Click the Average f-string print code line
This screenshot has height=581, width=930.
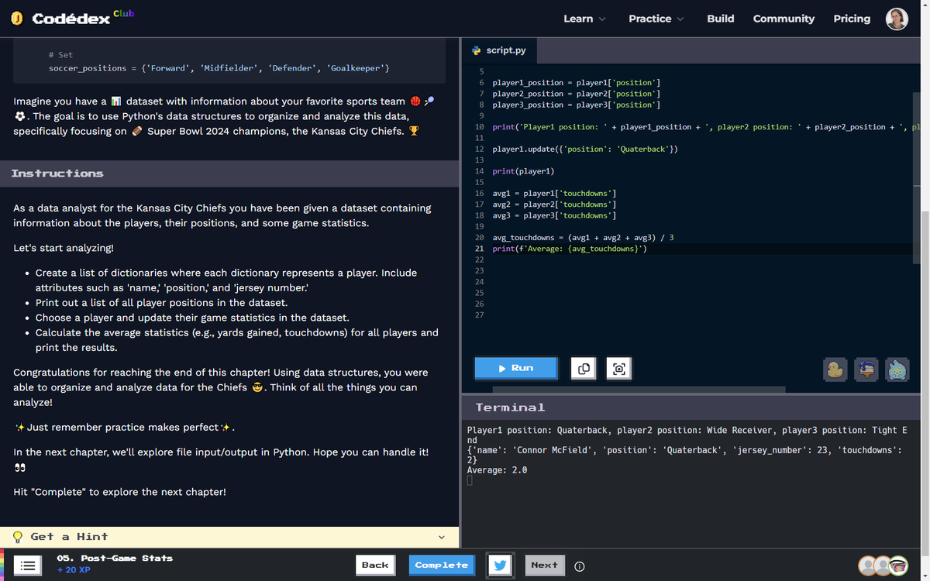(x=570, y=249)
